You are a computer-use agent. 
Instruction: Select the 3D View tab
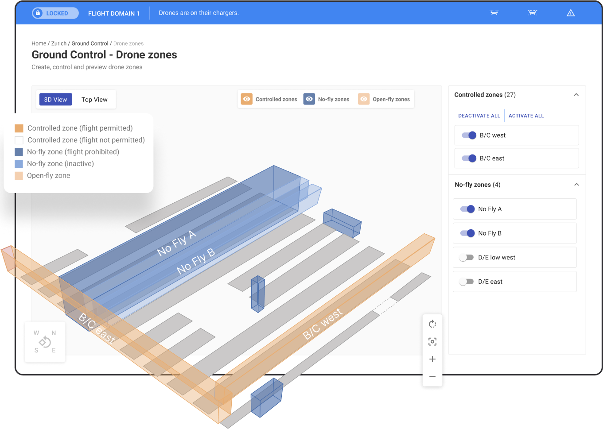click(x=55, y=100)
